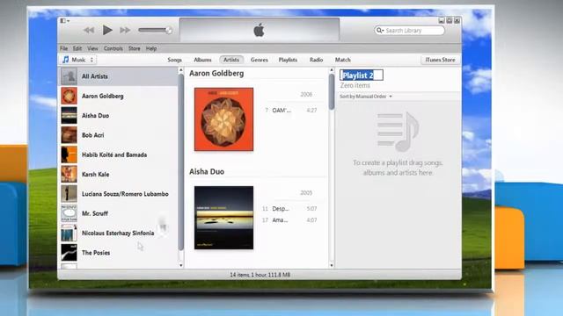Click the empty playlist music note icon
Screen dimensions: 563x316
pos(398,132)
